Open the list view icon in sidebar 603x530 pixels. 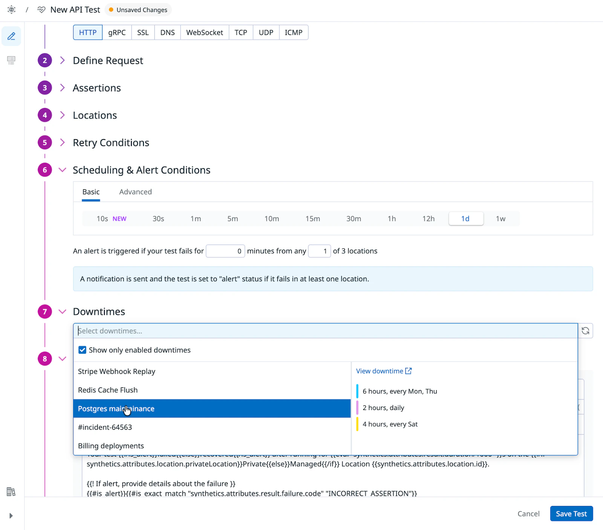click(x=11, y=60)
